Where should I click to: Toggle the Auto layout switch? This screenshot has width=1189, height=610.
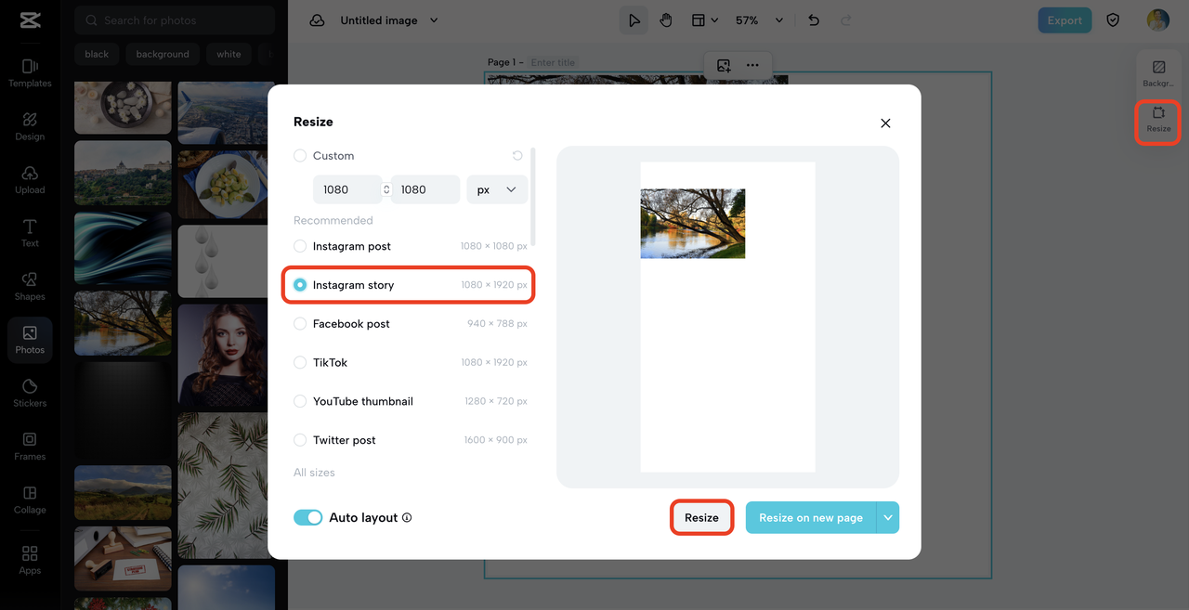tap(307, 517)
